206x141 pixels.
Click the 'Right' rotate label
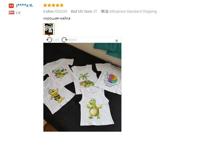click(72, 40)
